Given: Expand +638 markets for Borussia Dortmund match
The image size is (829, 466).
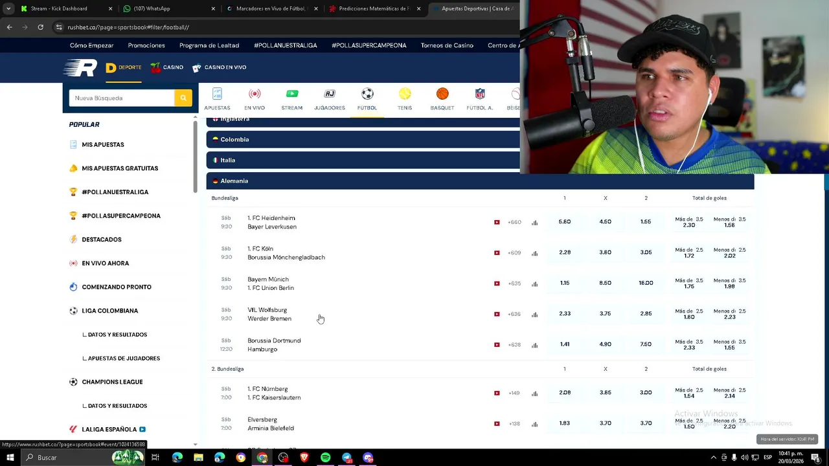Looking at the screenshot, I should click(x=514, y=345).
